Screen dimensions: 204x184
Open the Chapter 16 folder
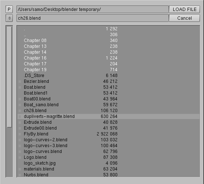click(109, 58)
